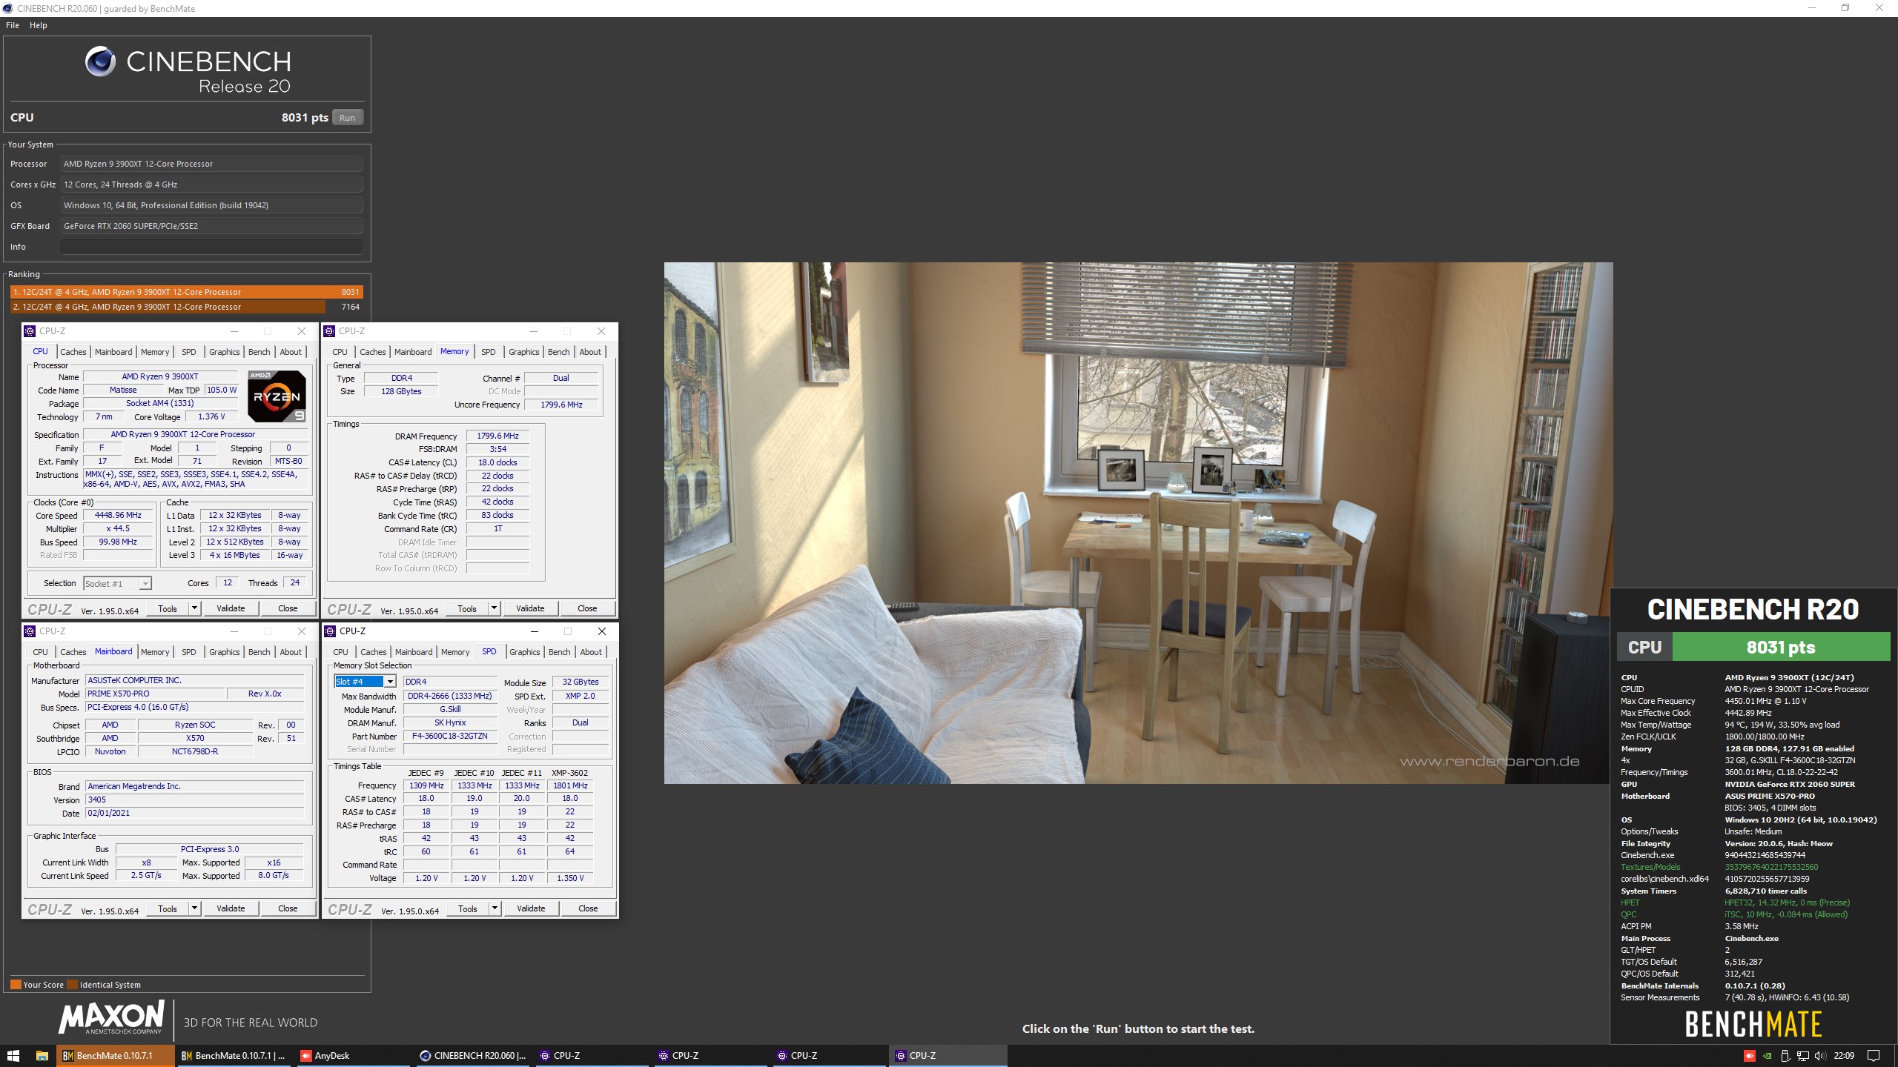The height and width of the screenshot is (1067, 1898).
Task: Click Close in the Memory tab window
Action: point(587,608)
